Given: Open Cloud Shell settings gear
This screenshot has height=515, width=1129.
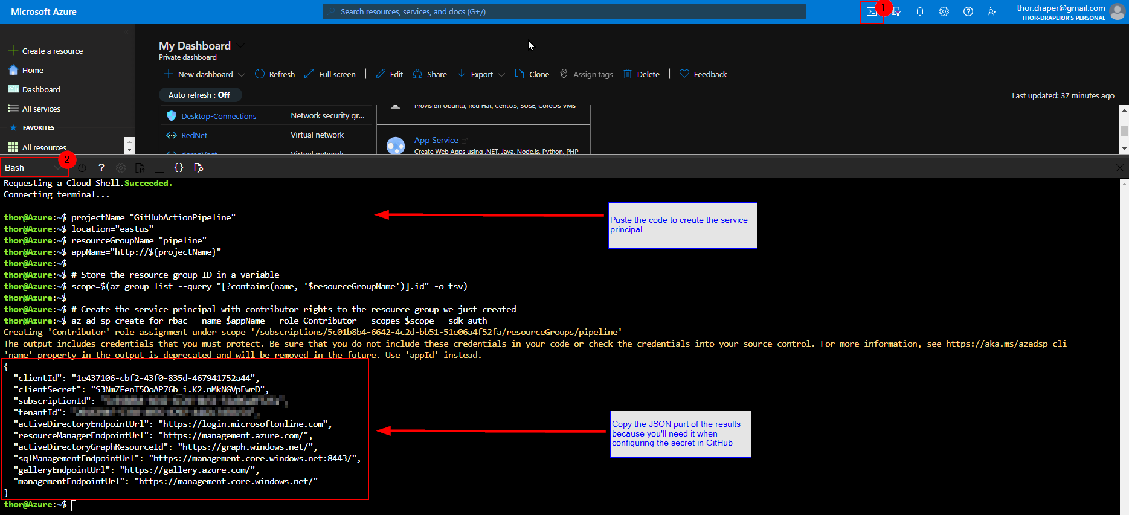Looking at the screenshot, I should (x=121, y=168).
